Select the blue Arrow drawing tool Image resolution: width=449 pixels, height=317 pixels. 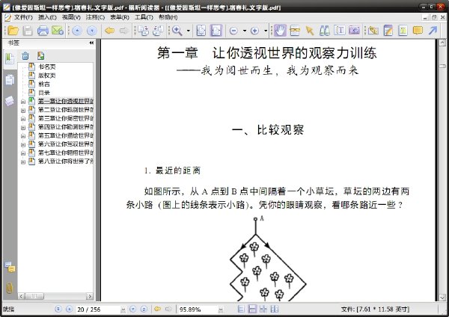[x=433, y=31]
